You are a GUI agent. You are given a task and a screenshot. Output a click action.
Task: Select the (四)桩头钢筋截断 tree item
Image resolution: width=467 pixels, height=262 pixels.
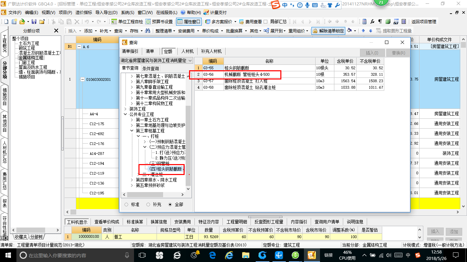(167, 169)
